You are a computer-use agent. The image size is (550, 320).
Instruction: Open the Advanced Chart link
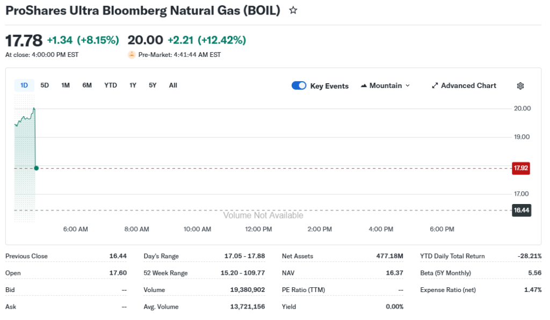(468, 86)
